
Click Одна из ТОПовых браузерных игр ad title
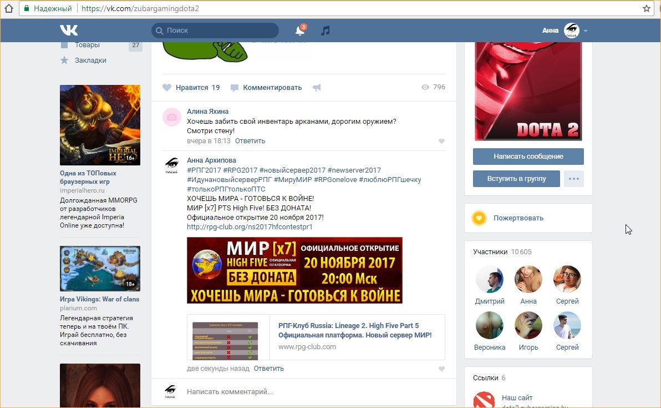(88, 177)
